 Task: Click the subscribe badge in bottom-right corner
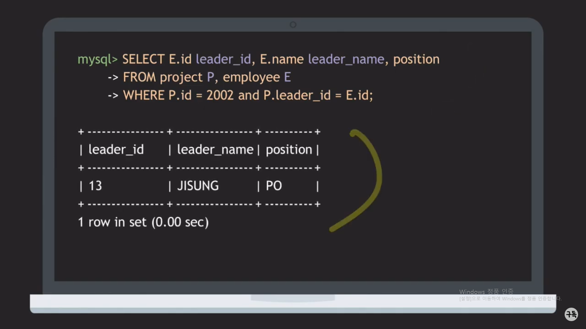tap(571, 314)
